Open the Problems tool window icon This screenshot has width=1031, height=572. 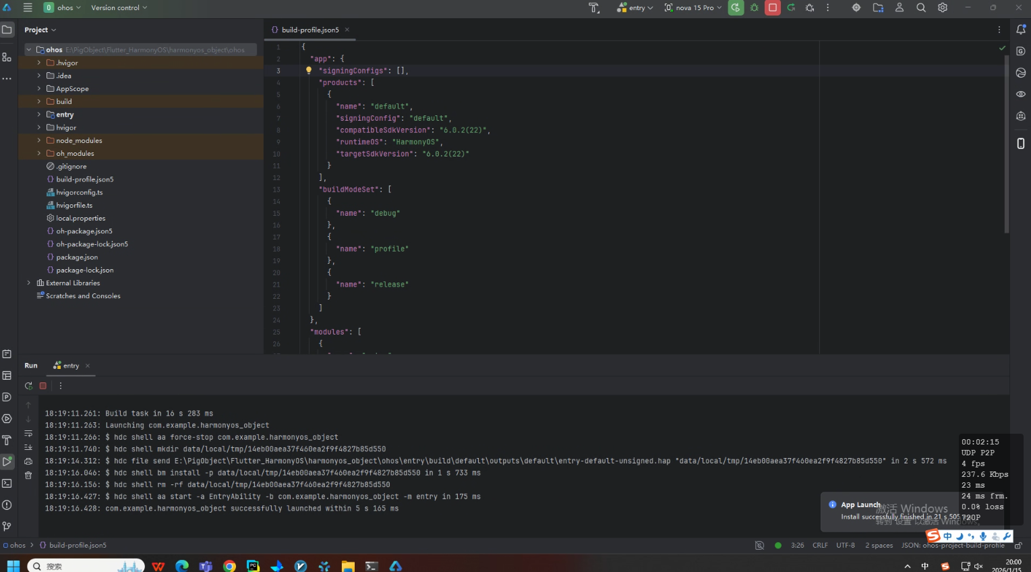(x=7, y=505)
